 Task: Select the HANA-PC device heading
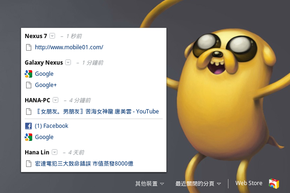coord(38,100)
